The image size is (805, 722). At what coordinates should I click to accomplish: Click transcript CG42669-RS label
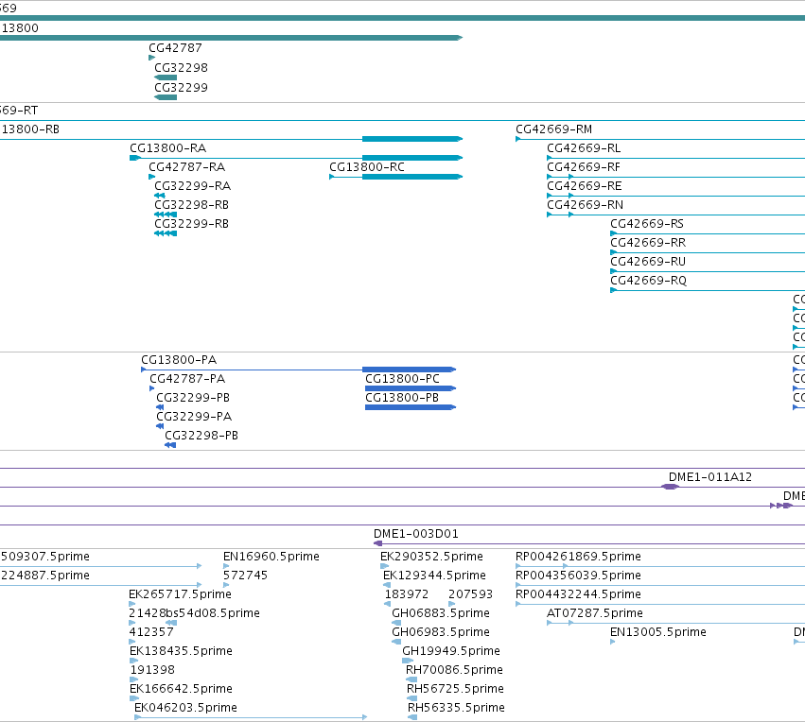(647, 224)
